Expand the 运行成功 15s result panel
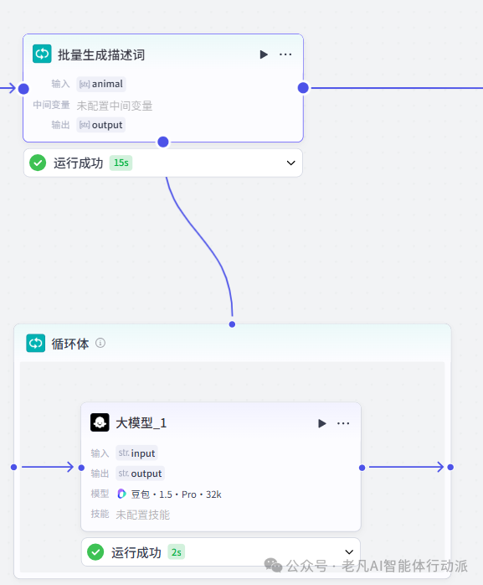 291,163
